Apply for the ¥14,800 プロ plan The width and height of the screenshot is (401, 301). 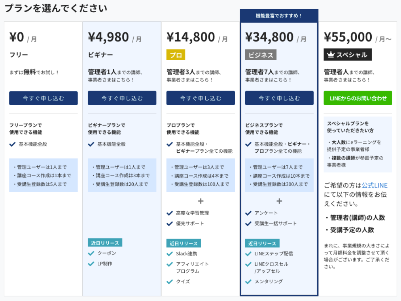point(201,98)
